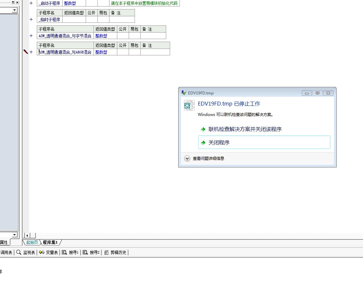Viewport: 363px width, 298px height.
Task: Click 整数型 return type of _启动子程序
Action: point(70,3)
